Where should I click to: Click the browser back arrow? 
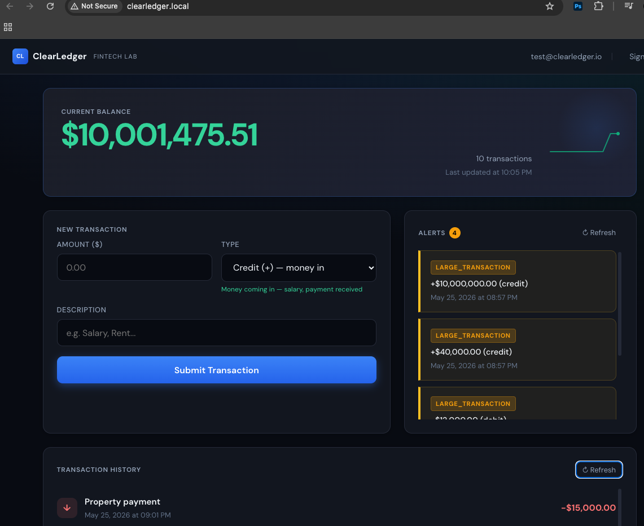[x=10, y=6]
